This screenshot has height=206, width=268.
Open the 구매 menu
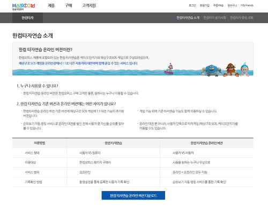(x=69, y=5)
